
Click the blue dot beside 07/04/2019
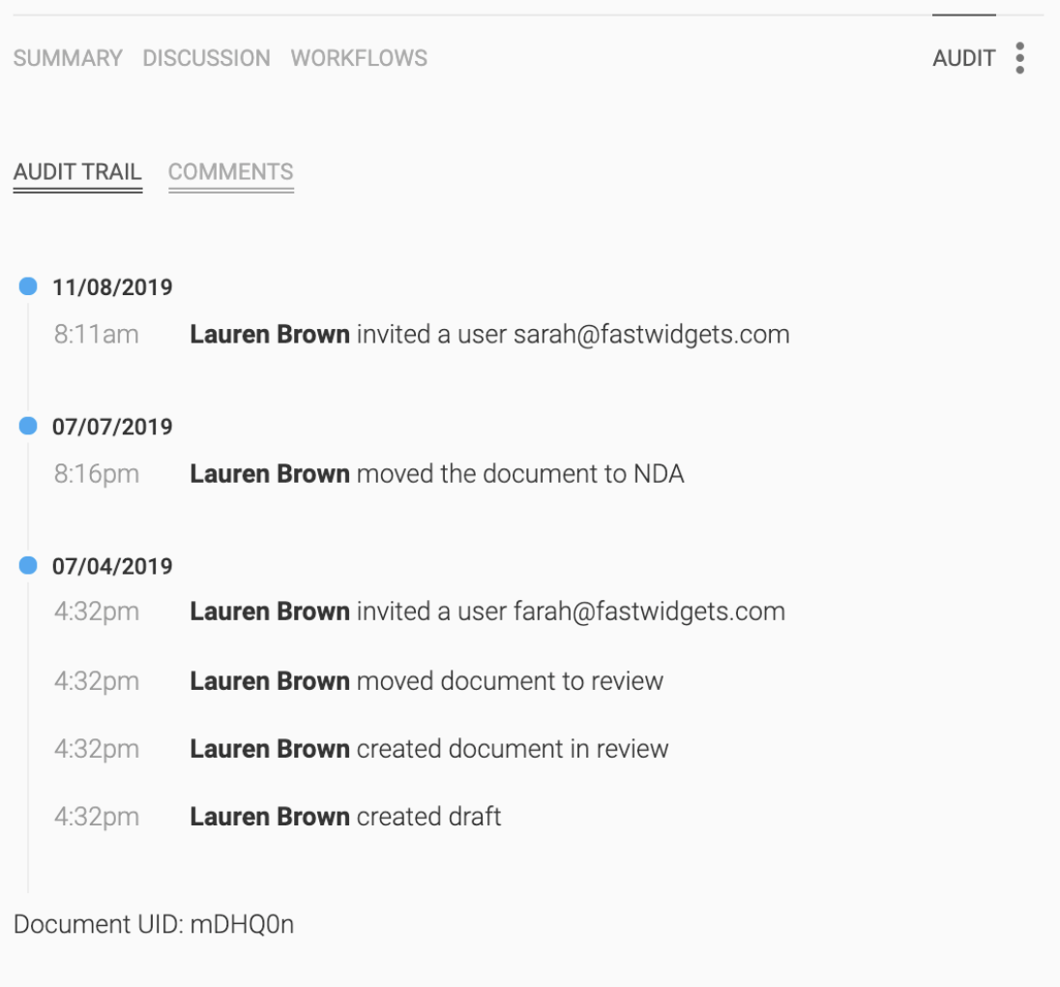point(26,566)
